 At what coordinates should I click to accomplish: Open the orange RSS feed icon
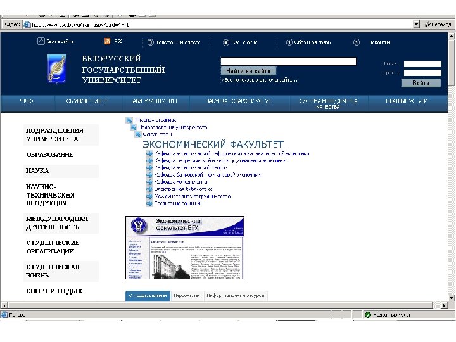pos(107,41)
